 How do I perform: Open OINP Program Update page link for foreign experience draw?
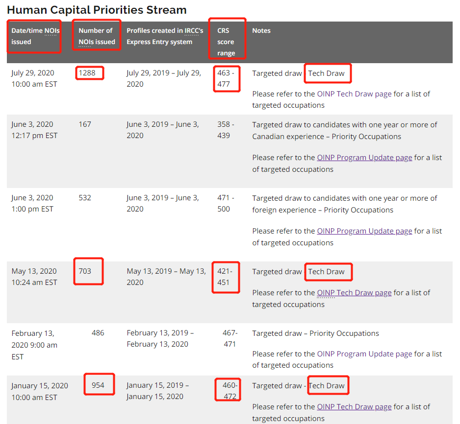click(364, 231)
